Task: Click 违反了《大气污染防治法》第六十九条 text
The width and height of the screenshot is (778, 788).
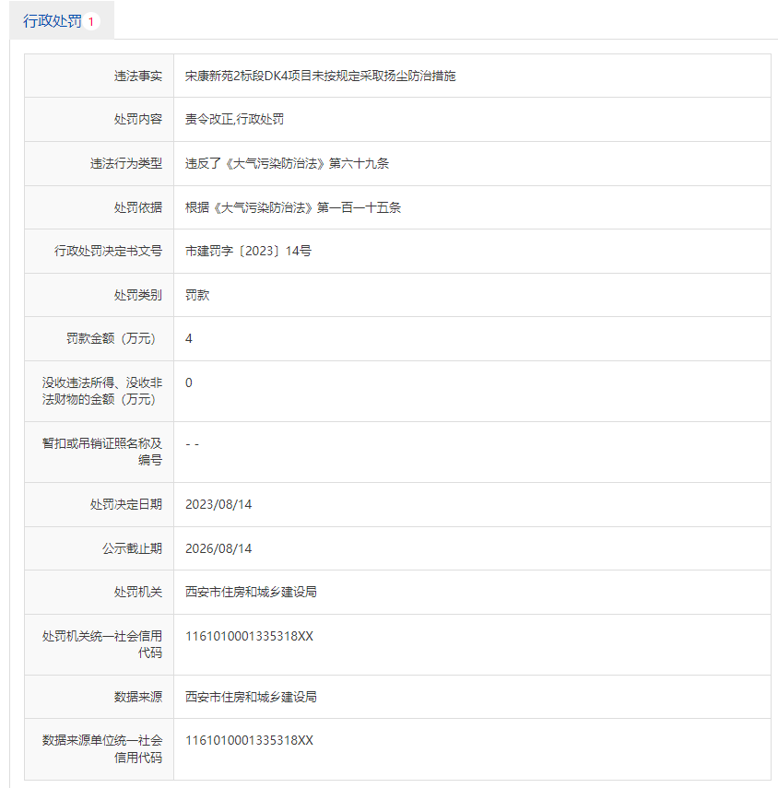Action: 287,163
